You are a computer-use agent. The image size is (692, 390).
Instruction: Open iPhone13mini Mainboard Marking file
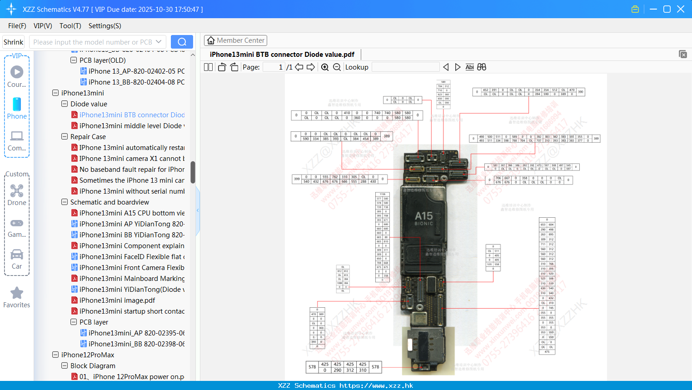coord(128,278)
